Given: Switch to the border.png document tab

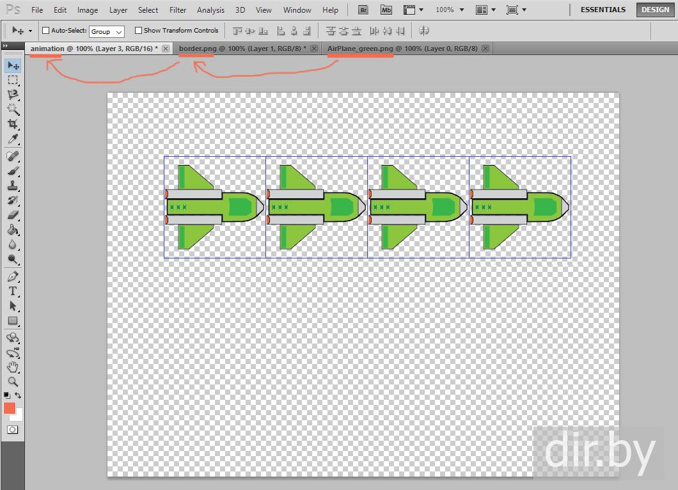Looking at the screenshot, I should [x=242, y=49].
